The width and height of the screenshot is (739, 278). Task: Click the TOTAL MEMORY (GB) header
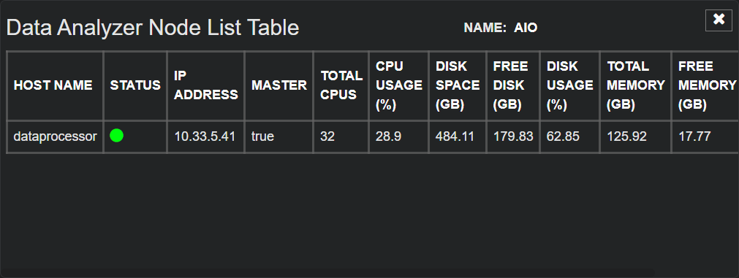[636, 85]
